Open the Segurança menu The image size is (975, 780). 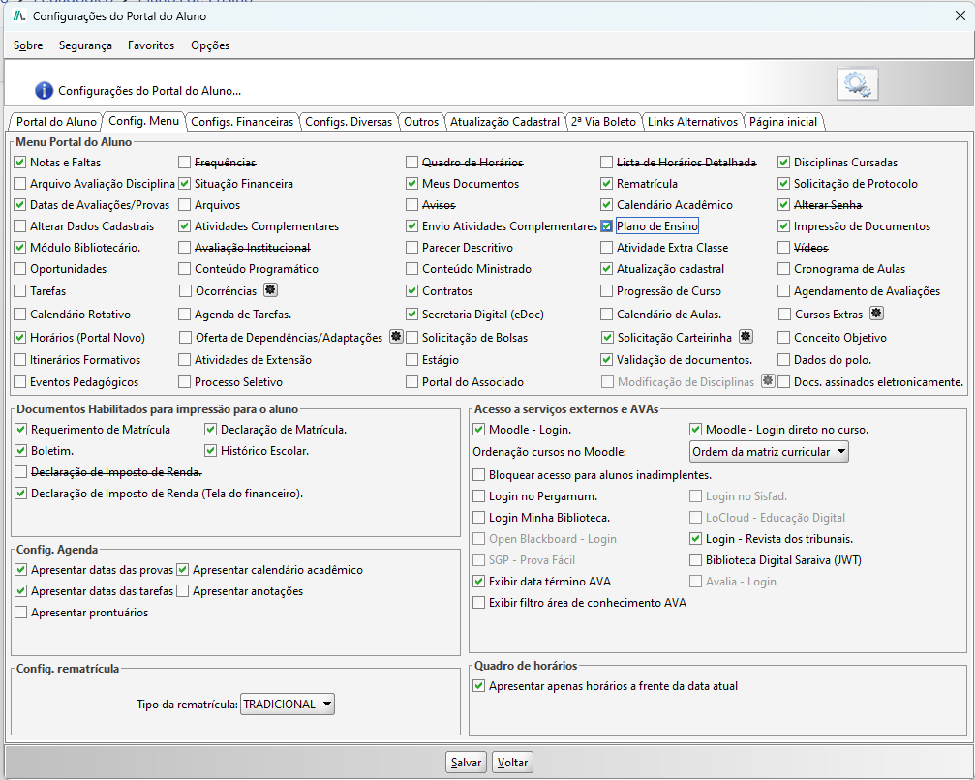click(x=85, y=45)
